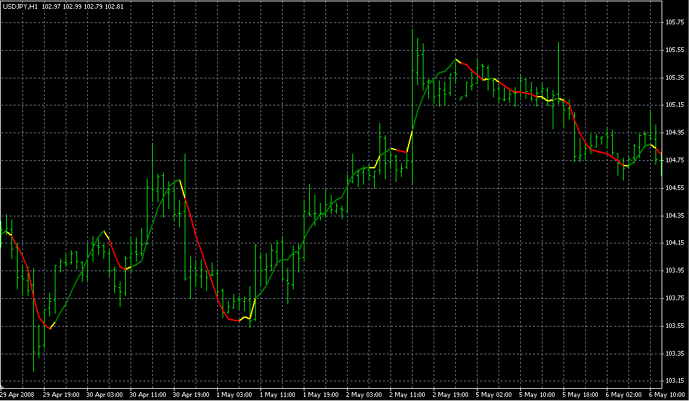690x401 pixels.
Task: Select the 104.35 price axis label
Action: pyautogui.click(x=674, y=216)
